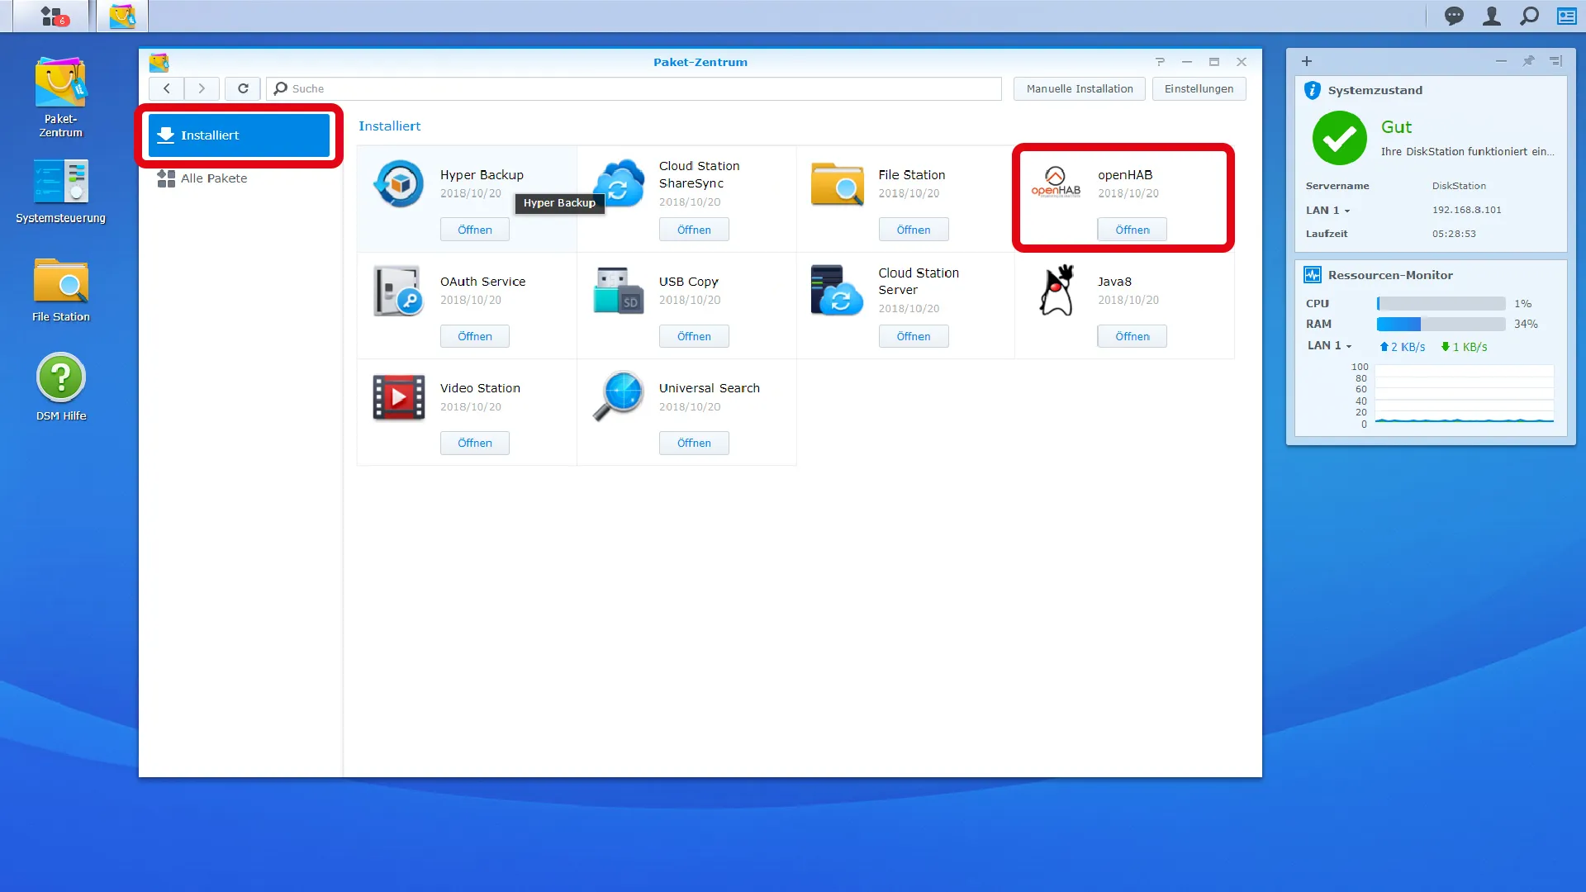Click Öffnen for File Station package
The height and width of the screenshot is (892, 1586).
pyautogui.click(x=914, y=230)
